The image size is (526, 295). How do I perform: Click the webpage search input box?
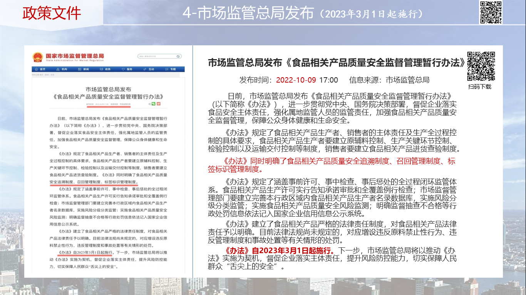159,56
